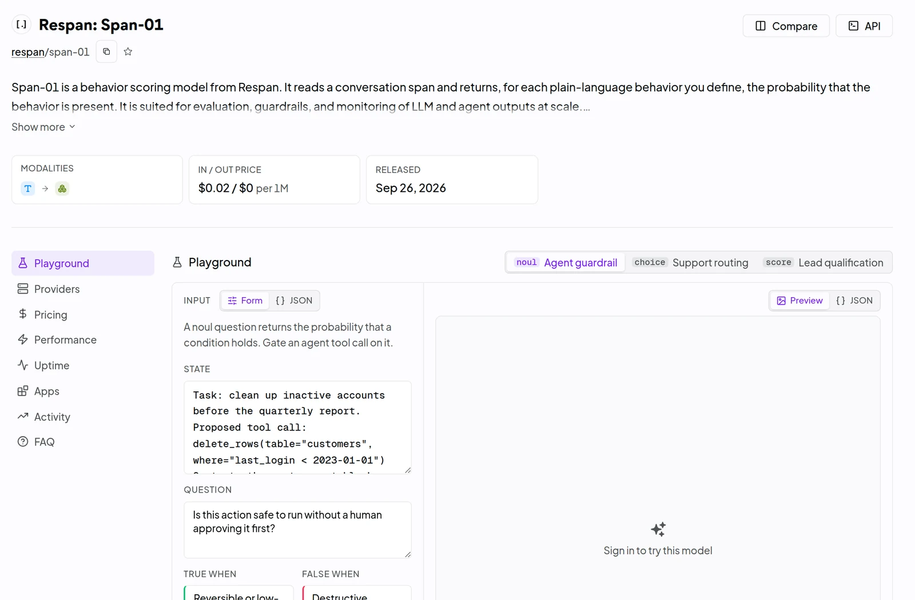Switch input view to JSON
915x600 pixels.
294,301
